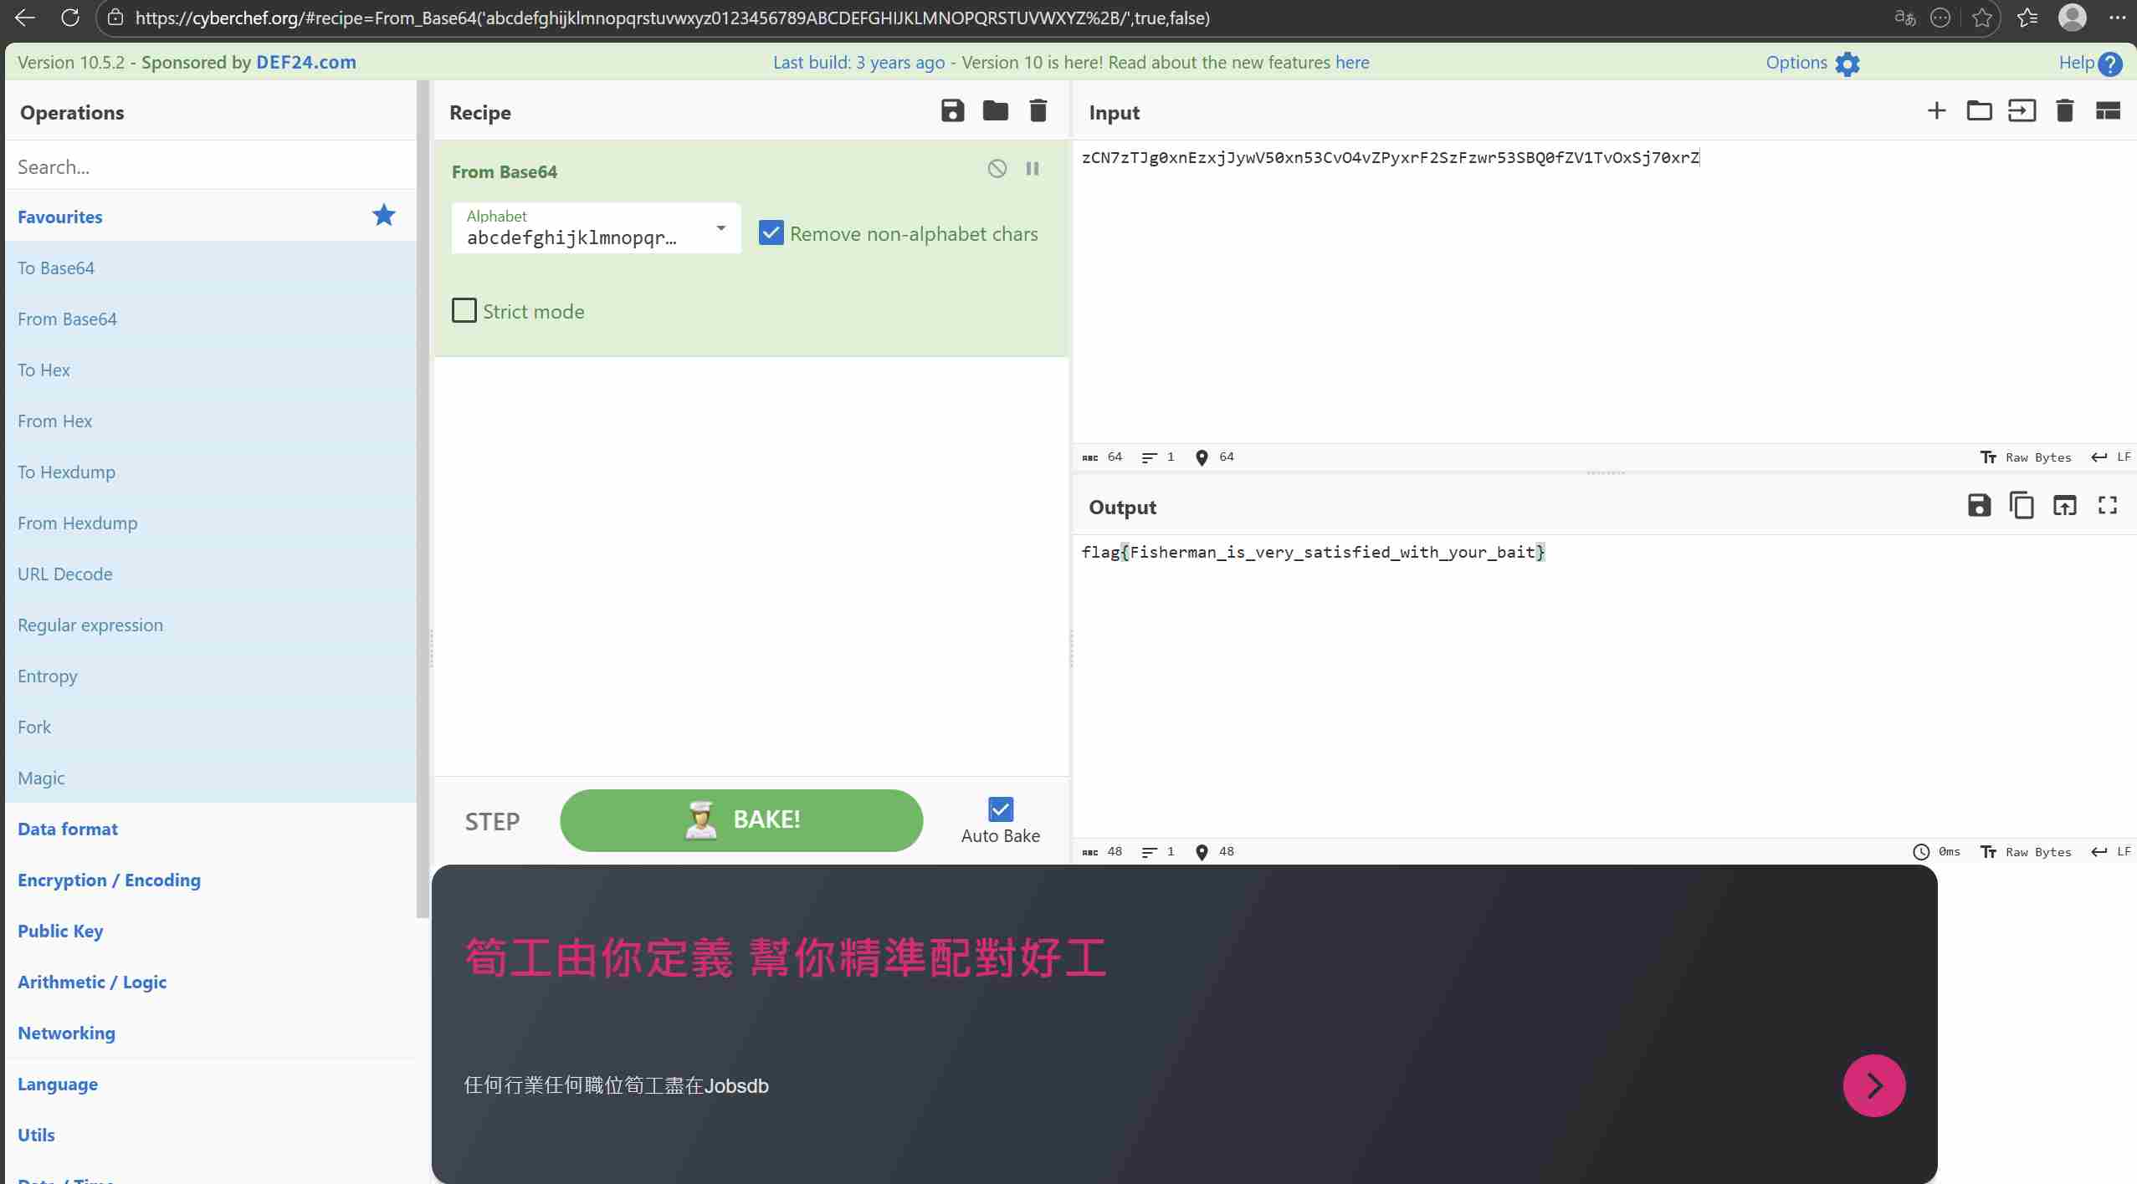The height and width of the screenshot is (1184, 2137).
Task: Disable the From Base64 operation icon
Action: (x=997, y=169)
